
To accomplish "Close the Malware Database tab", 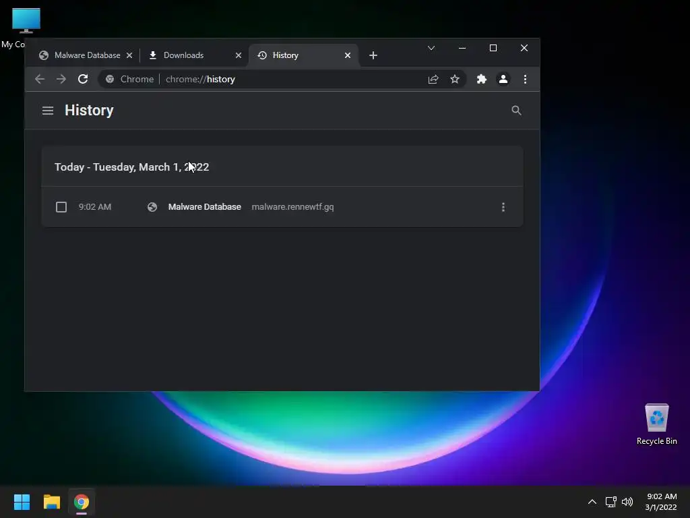I will pyautogui.click(x=129, y=55).
